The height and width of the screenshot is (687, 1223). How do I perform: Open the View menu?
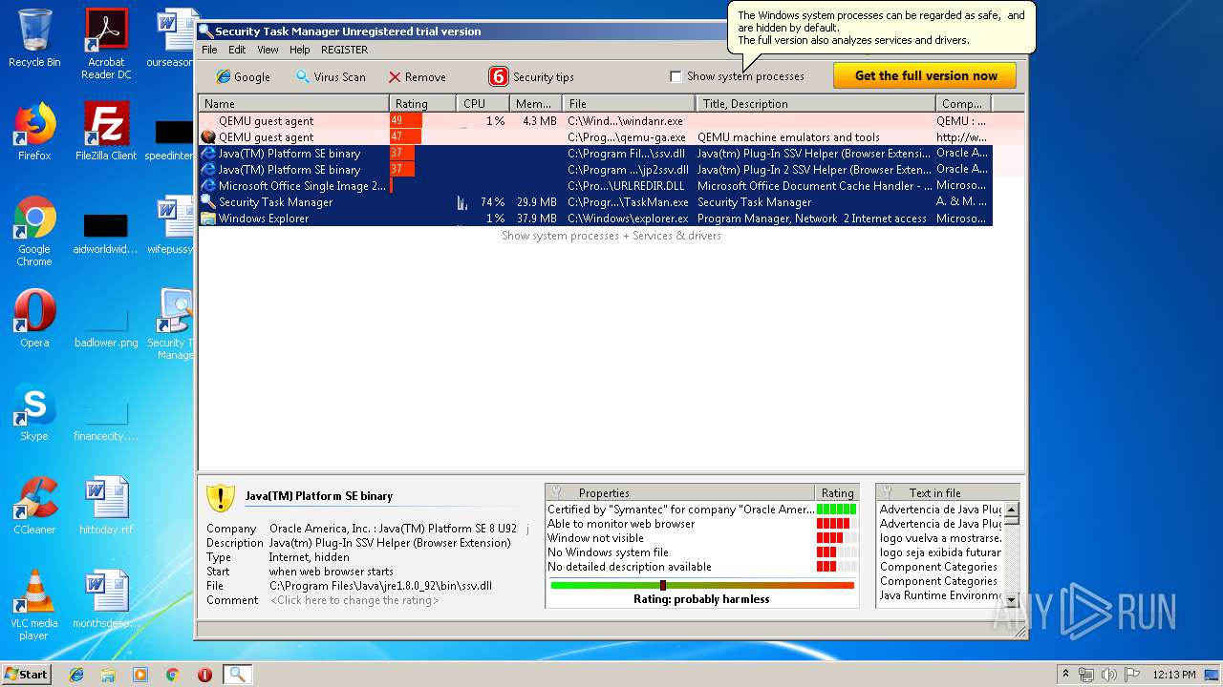point(268,50)
